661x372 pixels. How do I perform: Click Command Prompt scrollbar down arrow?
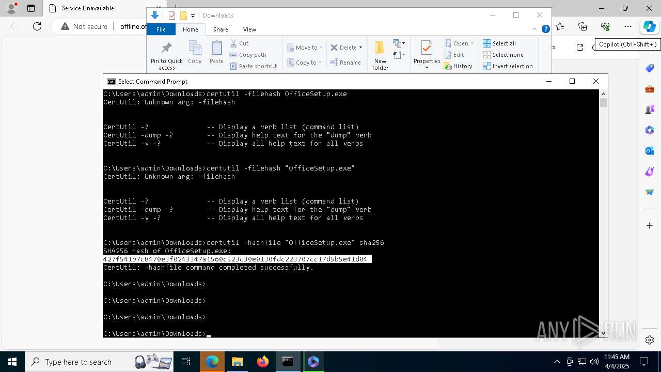tap(603, 333)
